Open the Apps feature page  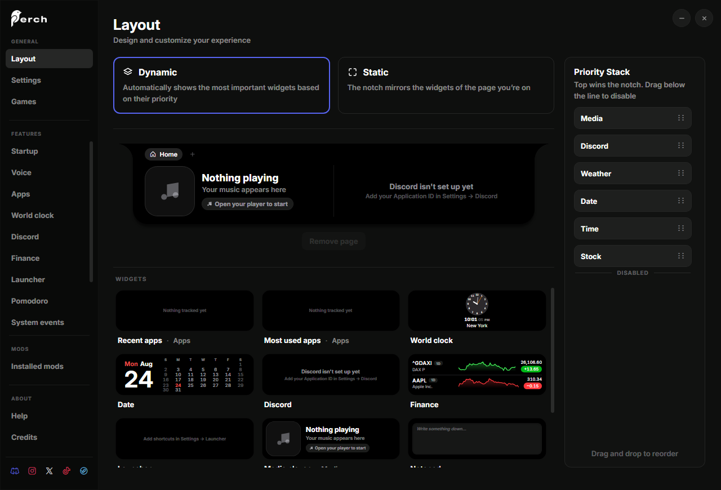coord(46,194)
